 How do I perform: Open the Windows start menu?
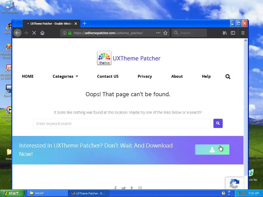12,193
